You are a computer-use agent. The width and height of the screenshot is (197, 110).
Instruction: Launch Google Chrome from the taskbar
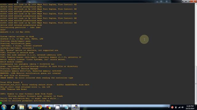tap(40, 107)
